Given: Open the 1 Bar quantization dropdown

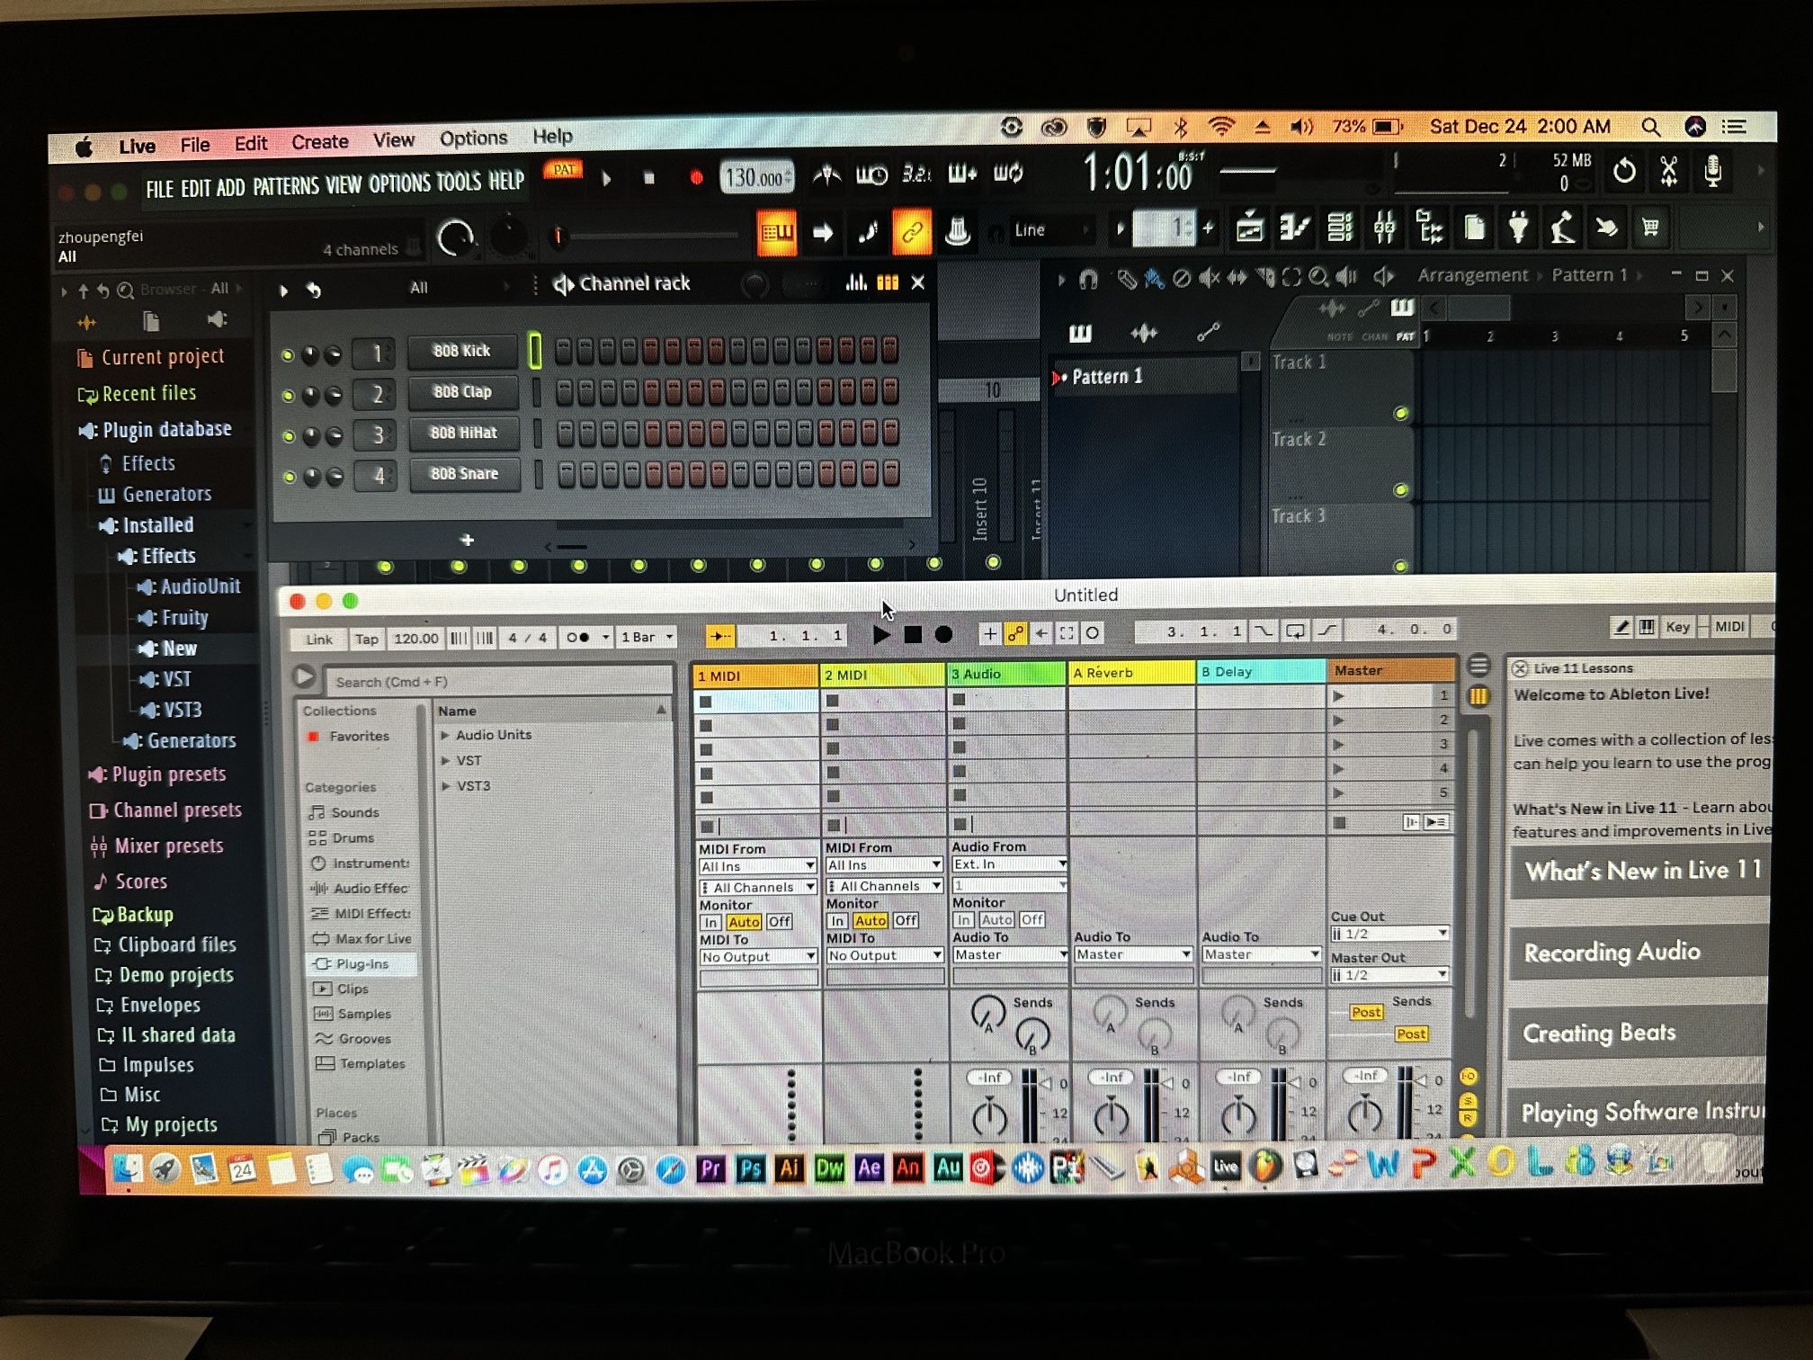Looking at the screenshot, I should [x=647, y=637].
